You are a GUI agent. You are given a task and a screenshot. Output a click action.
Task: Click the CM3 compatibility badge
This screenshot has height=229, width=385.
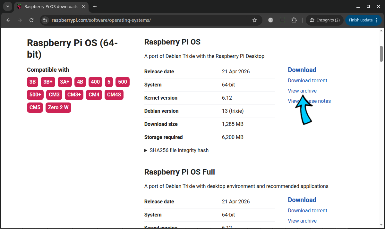tap(54, 94)
